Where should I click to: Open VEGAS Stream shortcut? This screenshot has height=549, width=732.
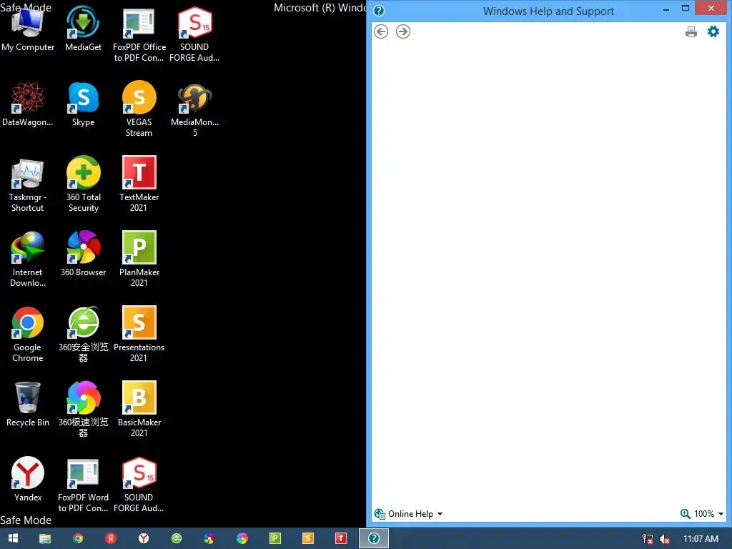point(139,109)
